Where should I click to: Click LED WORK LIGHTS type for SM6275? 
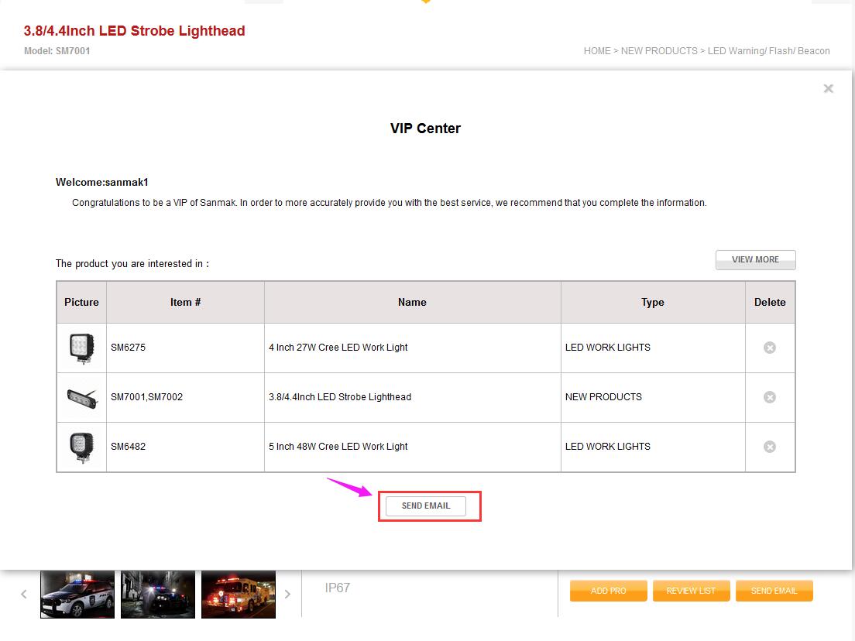click(607, 347)
